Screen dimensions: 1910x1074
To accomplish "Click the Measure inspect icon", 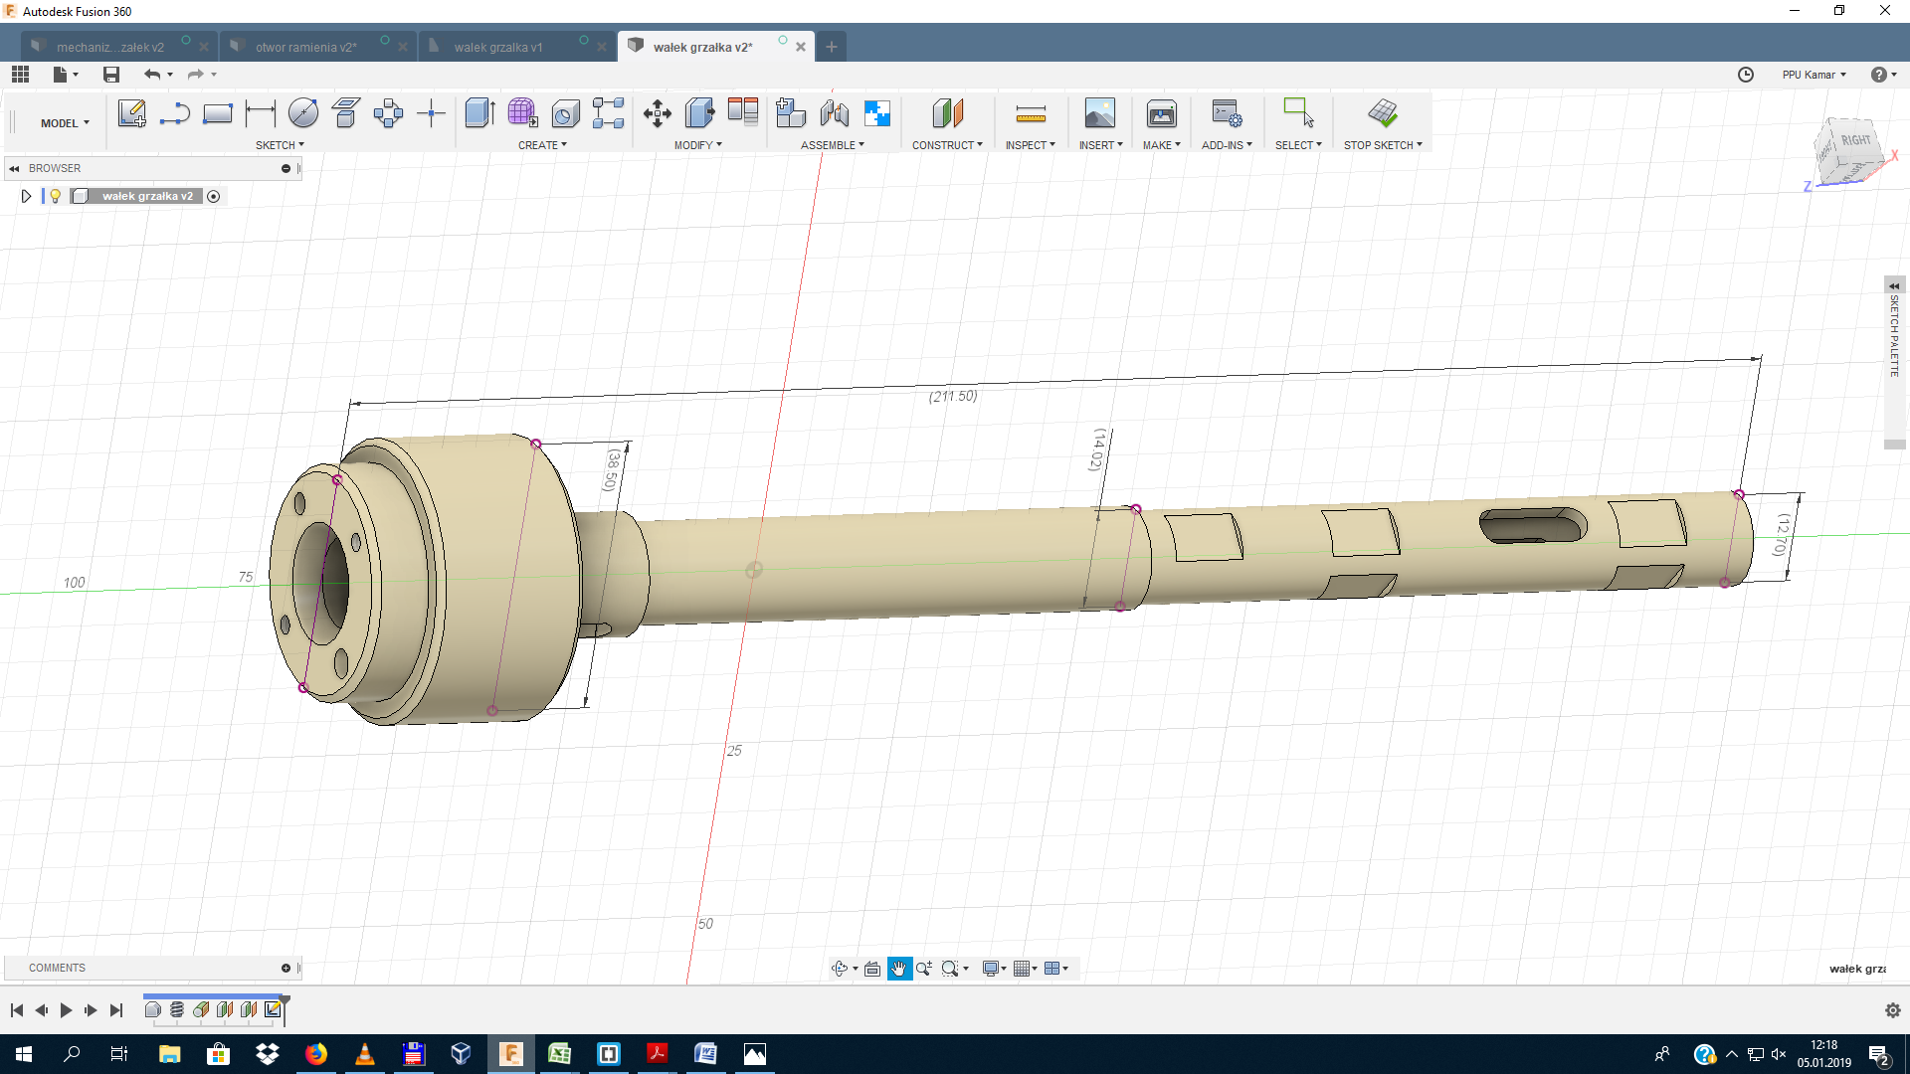I will [1031, 114].
